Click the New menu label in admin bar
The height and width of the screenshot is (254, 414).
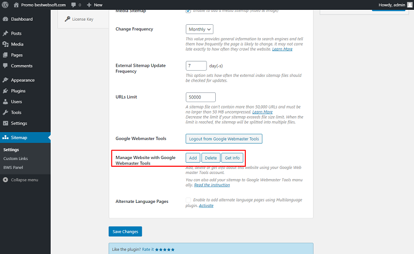pyautogui.click(x=98, y=5)
